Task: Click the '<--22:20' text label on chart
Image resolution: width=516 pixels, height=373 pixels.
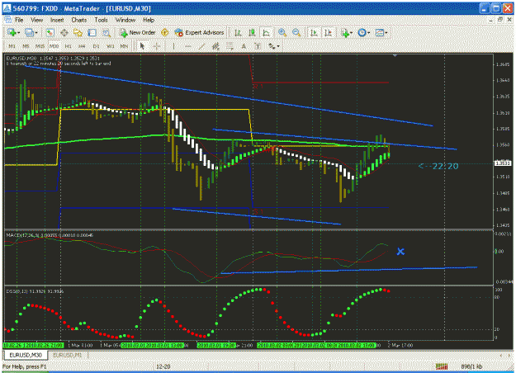Action: pyautogui.click(x=438, y=166)
